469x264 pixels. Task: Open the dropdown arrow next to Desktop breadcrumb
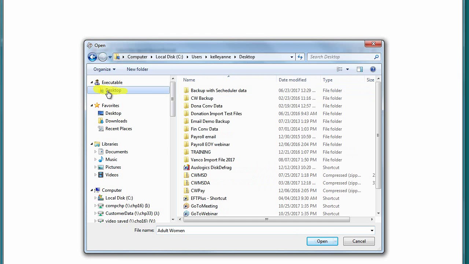[292, 57]
